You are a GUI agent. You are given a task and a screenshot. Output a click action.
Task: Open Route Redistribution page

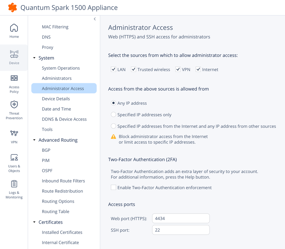[62, 191]
